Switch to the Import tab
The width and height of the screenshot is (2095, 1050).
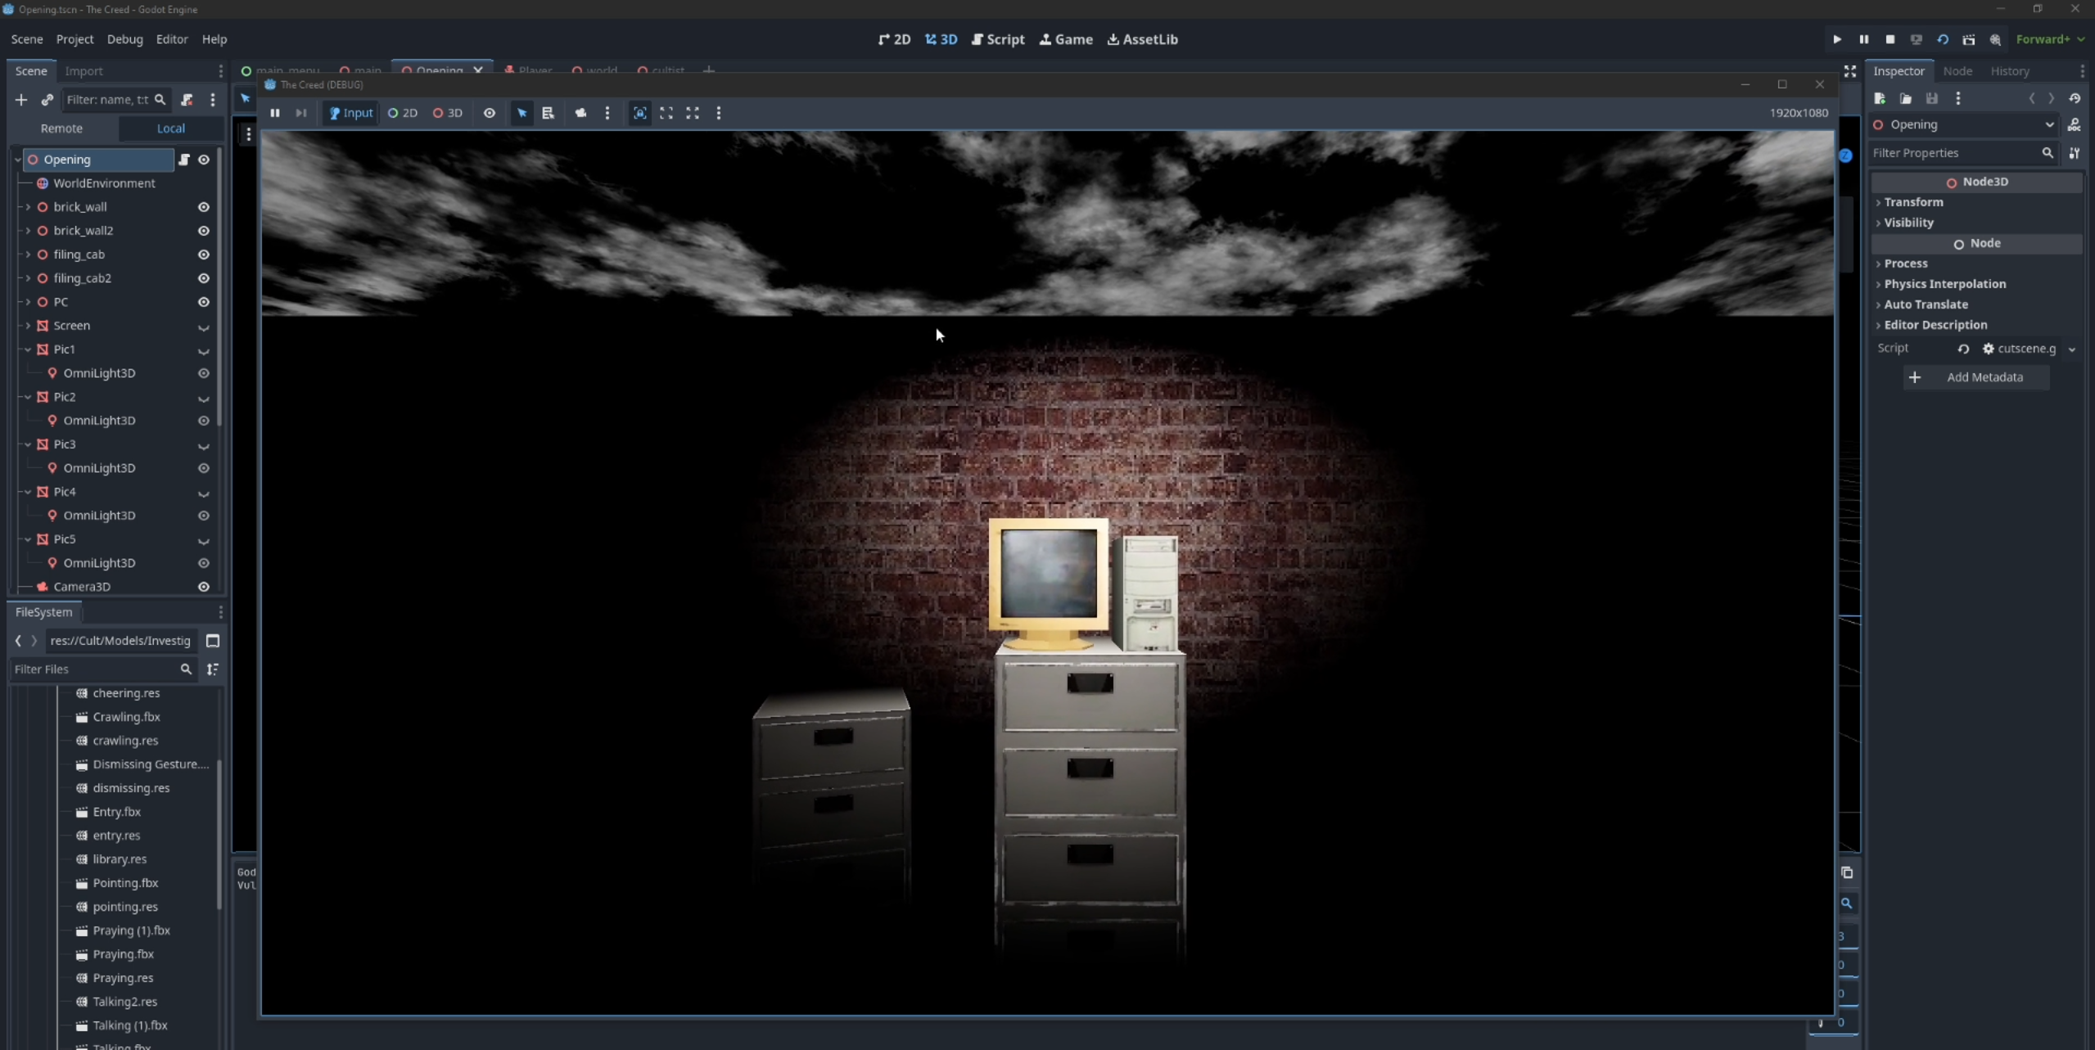(84, 71)
